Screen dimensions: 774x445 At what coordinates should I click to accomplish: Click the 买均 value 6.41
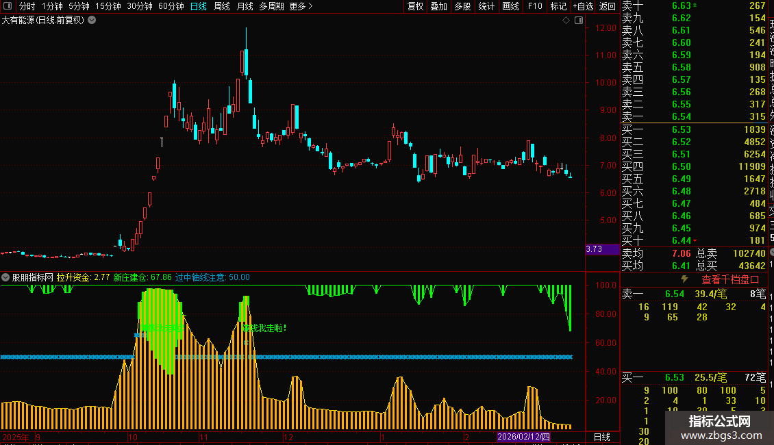(682, 266)
